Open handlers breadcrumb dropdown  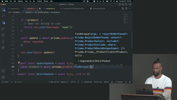coord(17,12)
